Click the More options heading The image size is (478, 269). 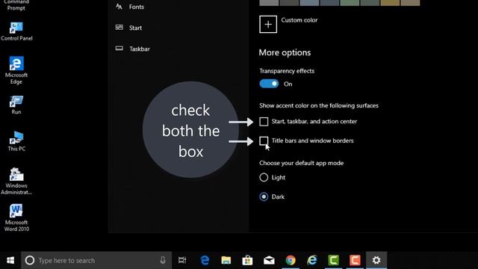click(285, 52)
